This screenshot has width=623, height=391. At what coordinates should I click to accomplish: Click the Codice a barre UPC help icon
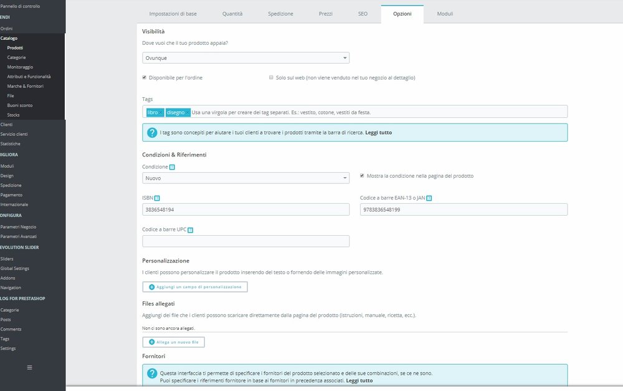(x=190, y=230)
